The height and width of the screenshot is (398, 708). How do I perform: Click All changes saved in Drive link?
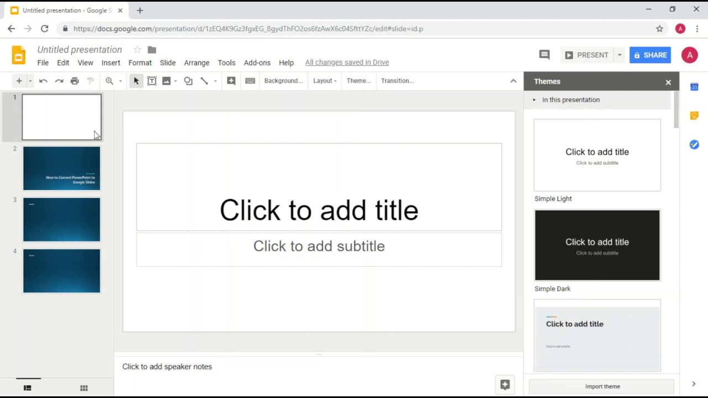click(347, 62)
